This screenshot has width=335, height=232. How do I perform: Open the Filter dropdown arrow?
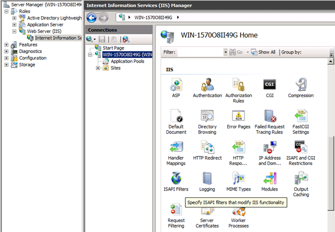(226, 52)
